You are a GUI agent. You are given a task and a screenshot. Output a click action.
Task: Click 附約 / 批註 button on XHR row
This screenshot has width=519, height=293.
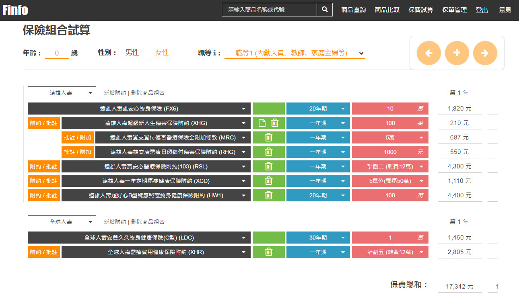pyautogui.click(x=44, y=252)
